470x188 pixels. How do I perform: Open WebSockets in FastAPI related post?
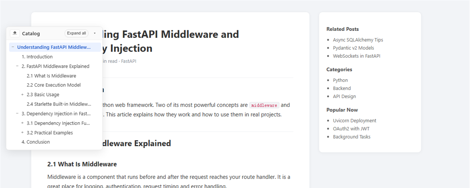point(357,56)
